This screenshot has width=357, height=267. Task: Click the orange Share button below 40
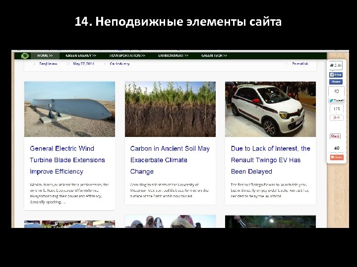(337, 157)
